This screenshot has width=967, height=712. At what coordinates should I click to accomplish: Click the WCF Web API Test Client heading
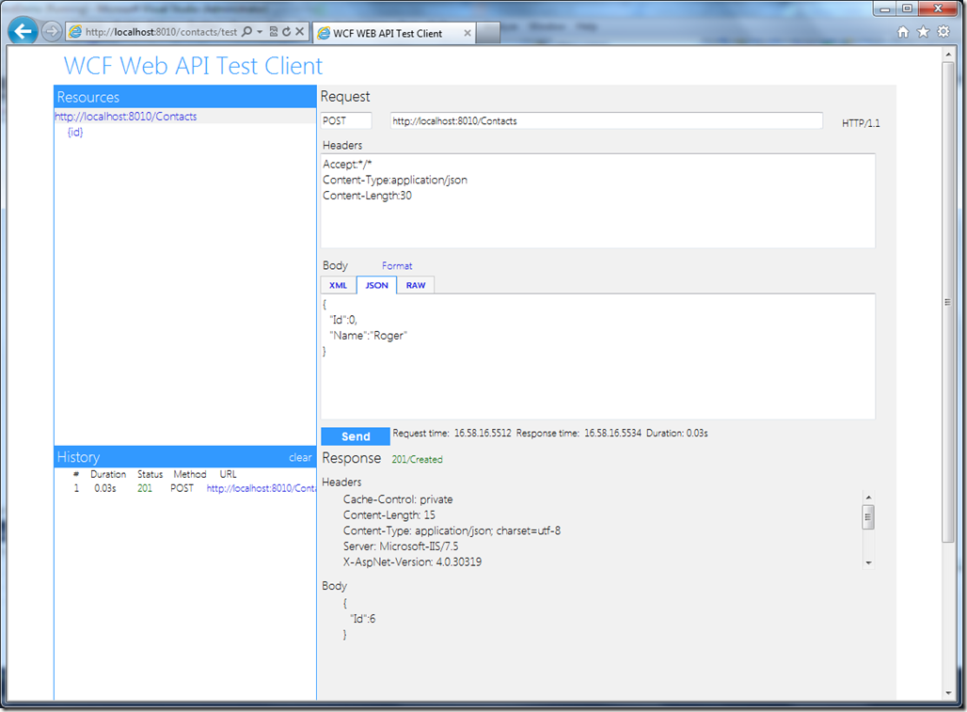pyautogui.click(x=194, y=66)
